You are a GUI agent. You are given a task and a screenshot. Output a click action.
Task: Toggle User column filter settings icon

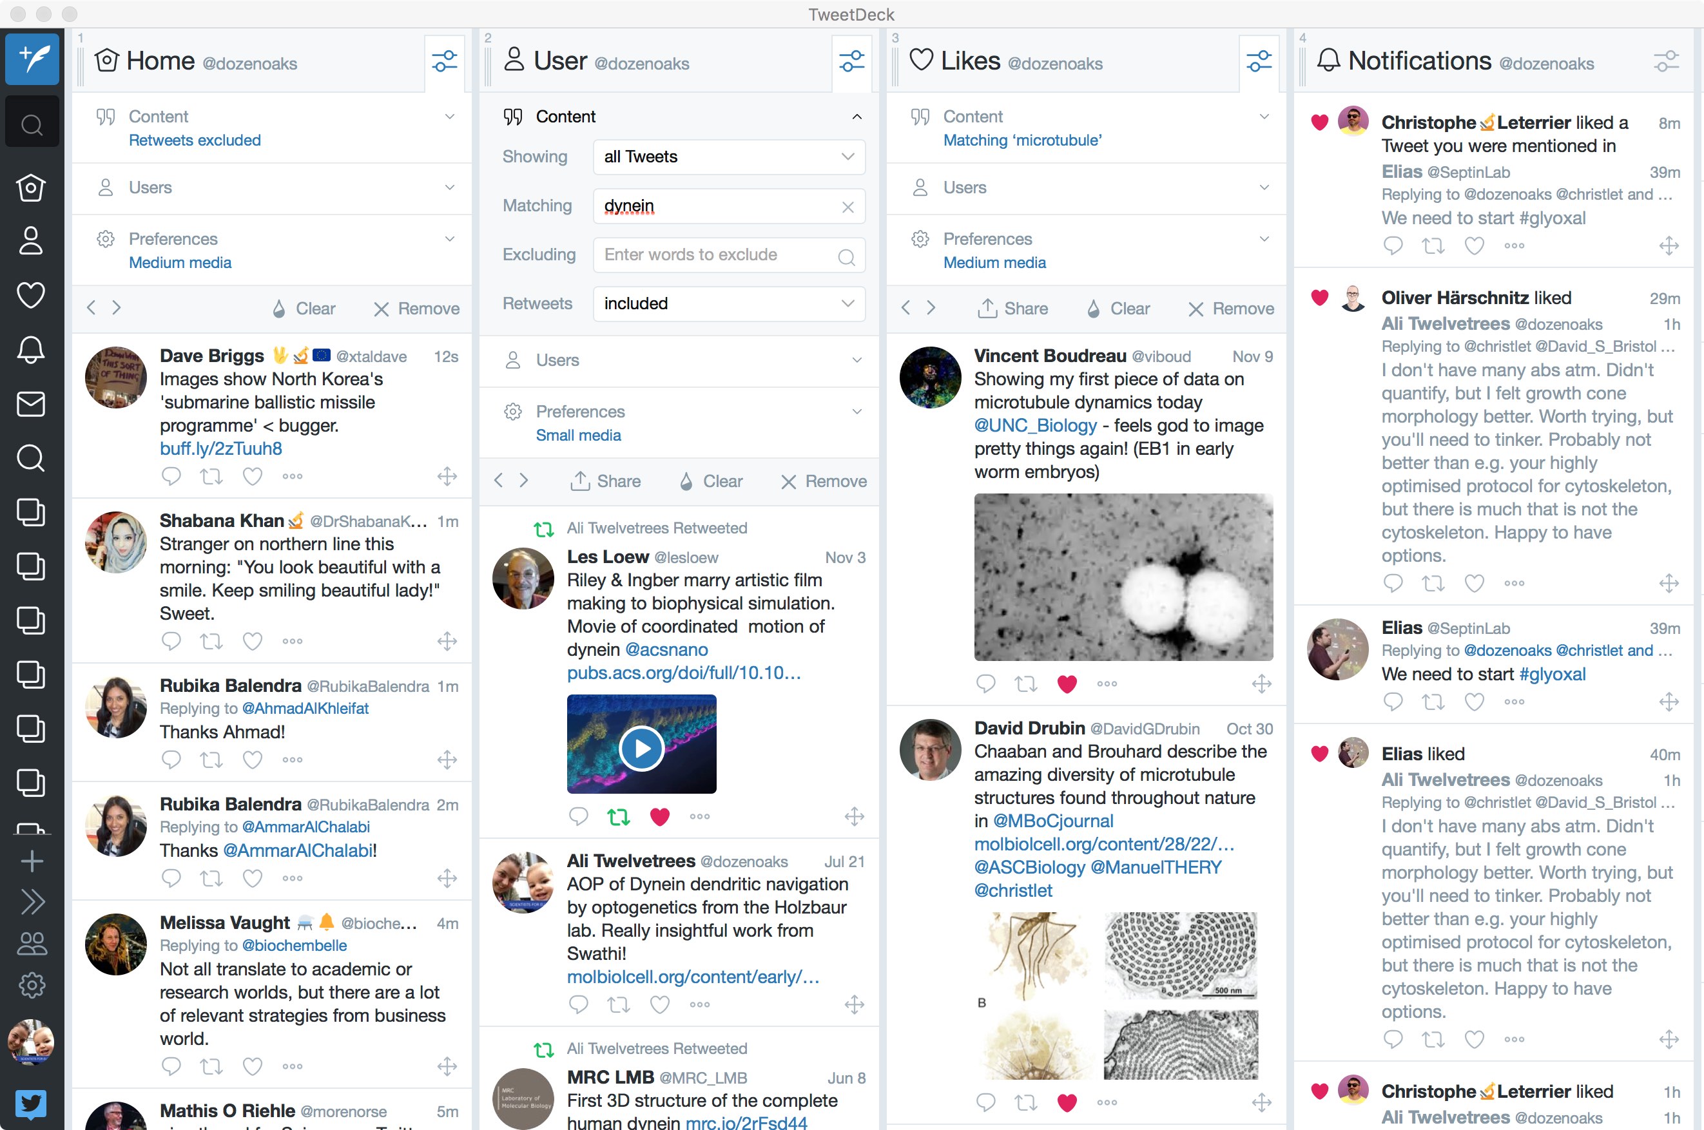(x=852, y=61)
